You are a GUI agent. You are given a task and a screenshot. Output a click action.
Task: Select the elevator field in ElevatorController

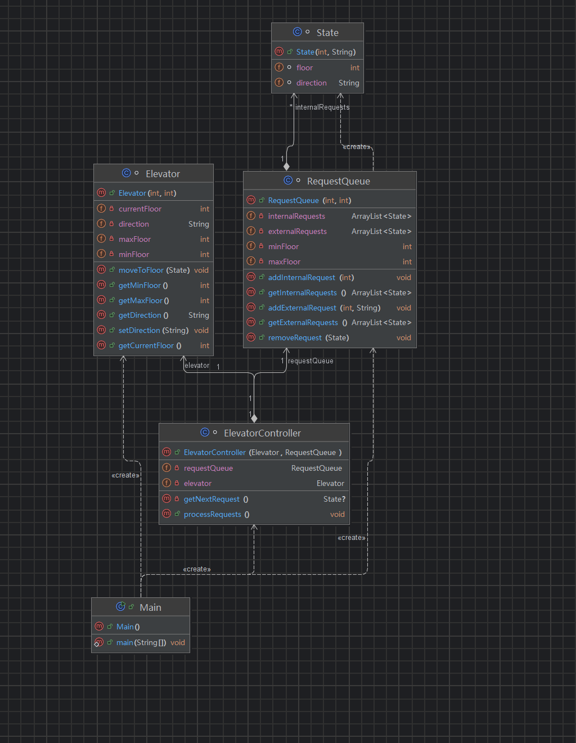pos(254,483)
